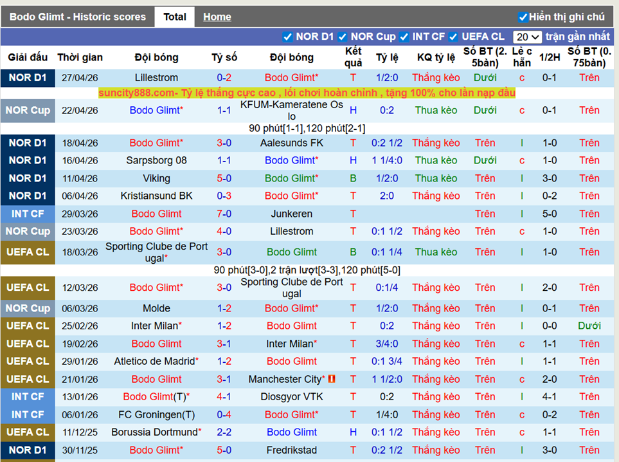619x462 pixels.
Task: Toggle the INT CF filter checkbox
Action: pyautogui.click(x=404, y=37)
